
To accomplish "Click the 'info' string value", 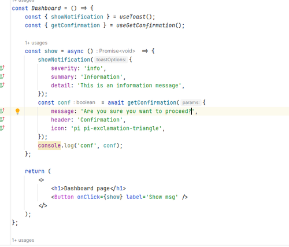I will (94, 68).
